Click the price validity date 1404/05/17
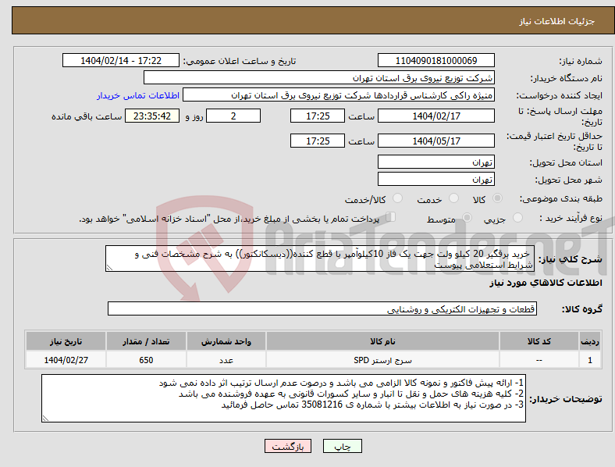Image resolution: width=615 pixels, height=467 pixels. (436, 141)
